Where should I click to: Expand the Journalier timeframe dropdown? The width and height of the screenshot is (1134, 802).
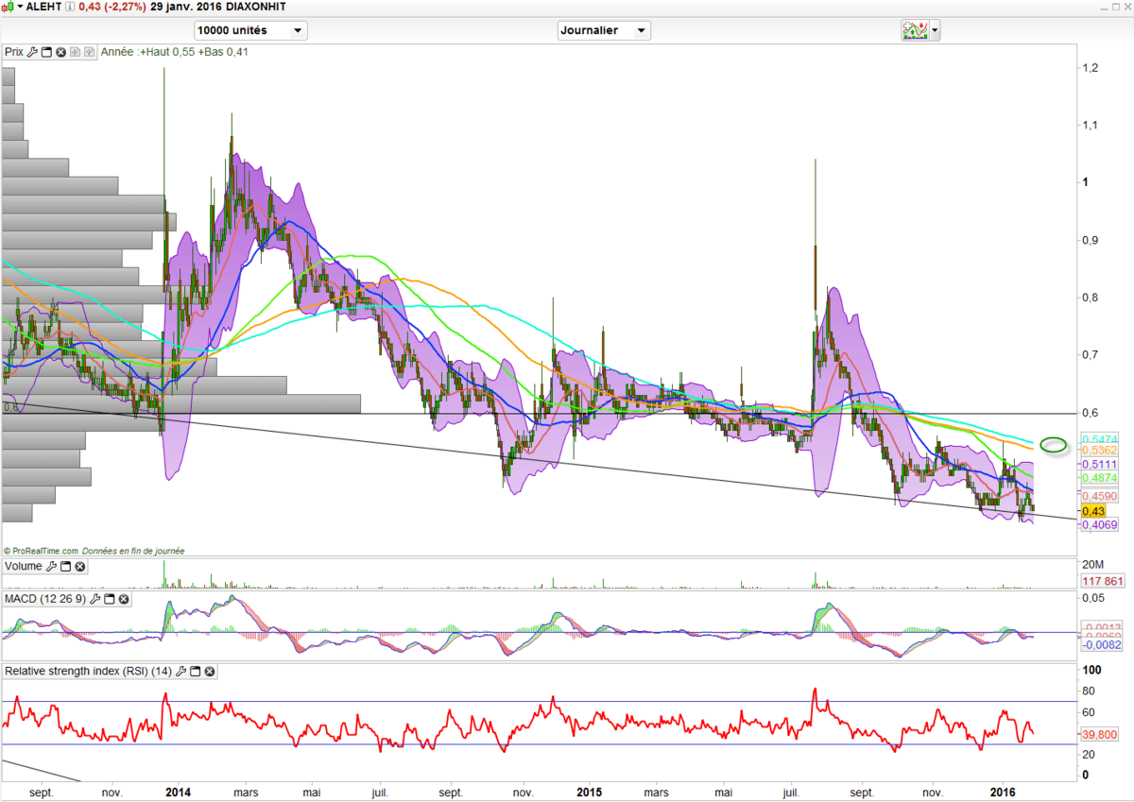tap(604, 30)
